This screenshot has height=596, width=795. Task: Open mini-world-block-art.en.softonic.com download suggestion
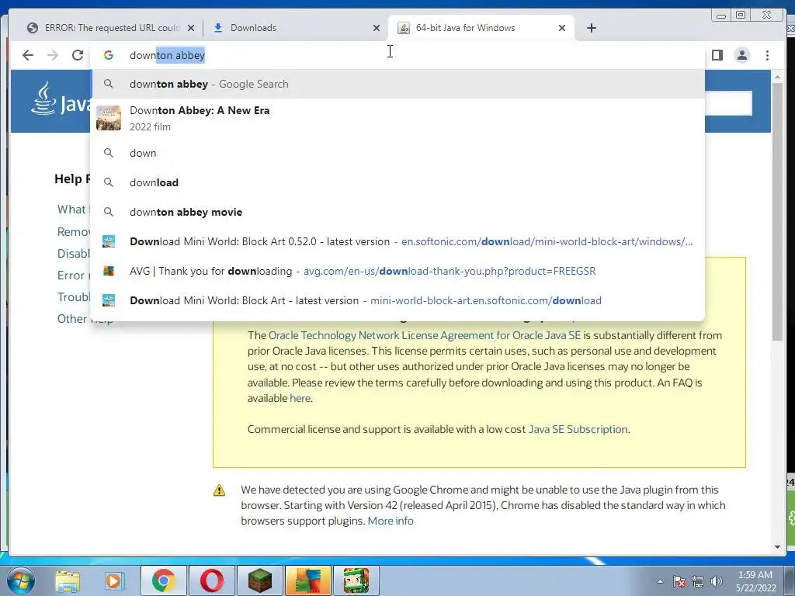[398, 300]
